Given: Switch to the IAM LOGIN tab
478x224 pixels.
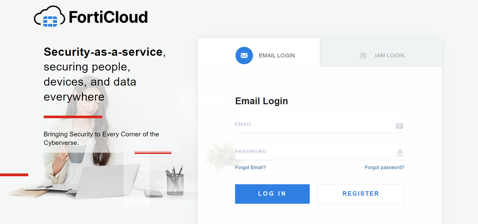Looking at the screenshot, I should coord(389,55).
